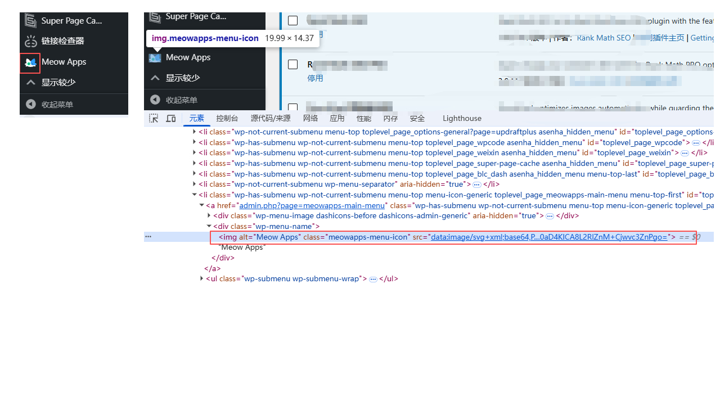Click the 收起菜单 arrow icon in standalone sidebar

[30, 104]
